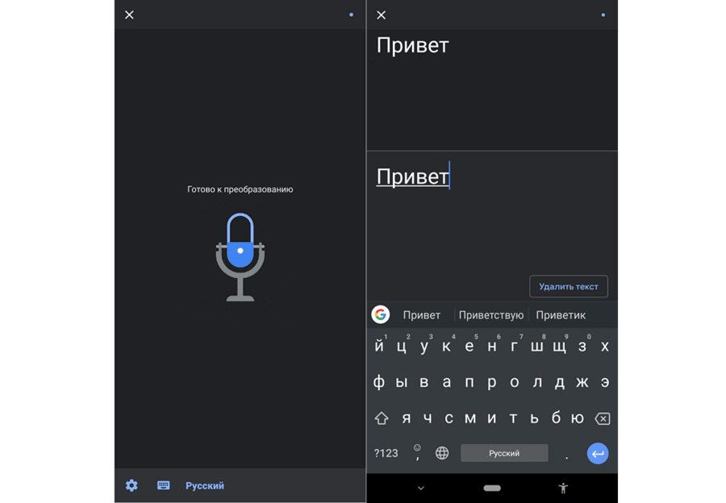
Task: Tap the blue microphone icon
Action: tap(240, 256)
